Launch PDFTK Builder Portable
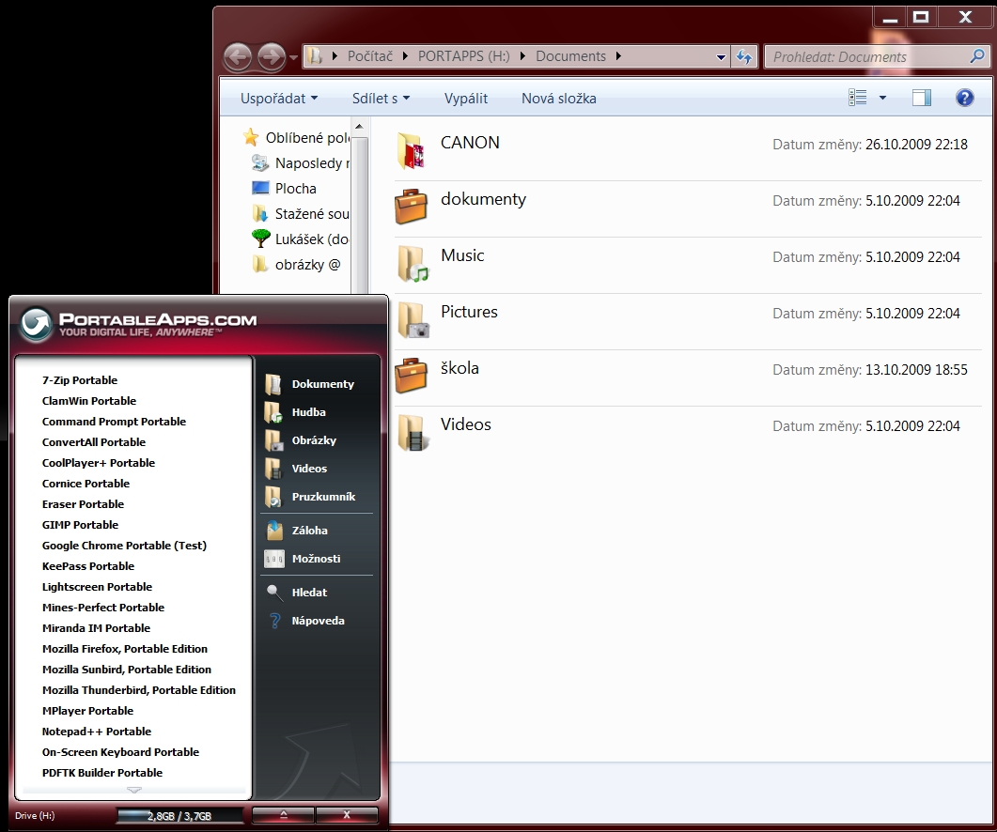997x832 pixels. pyautogui.click(x=102, y=773)
